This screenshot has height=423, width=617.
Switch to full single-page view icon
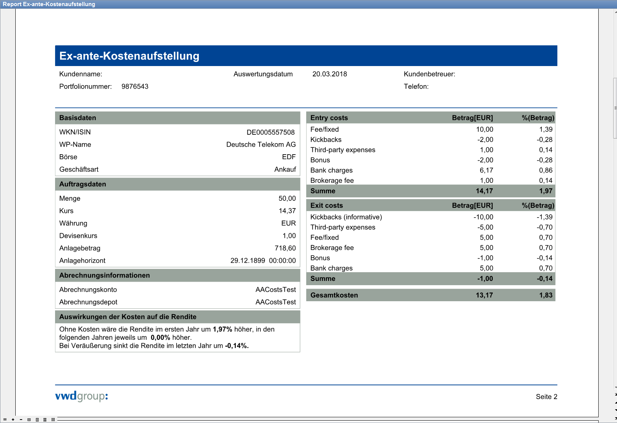point(37,419)
